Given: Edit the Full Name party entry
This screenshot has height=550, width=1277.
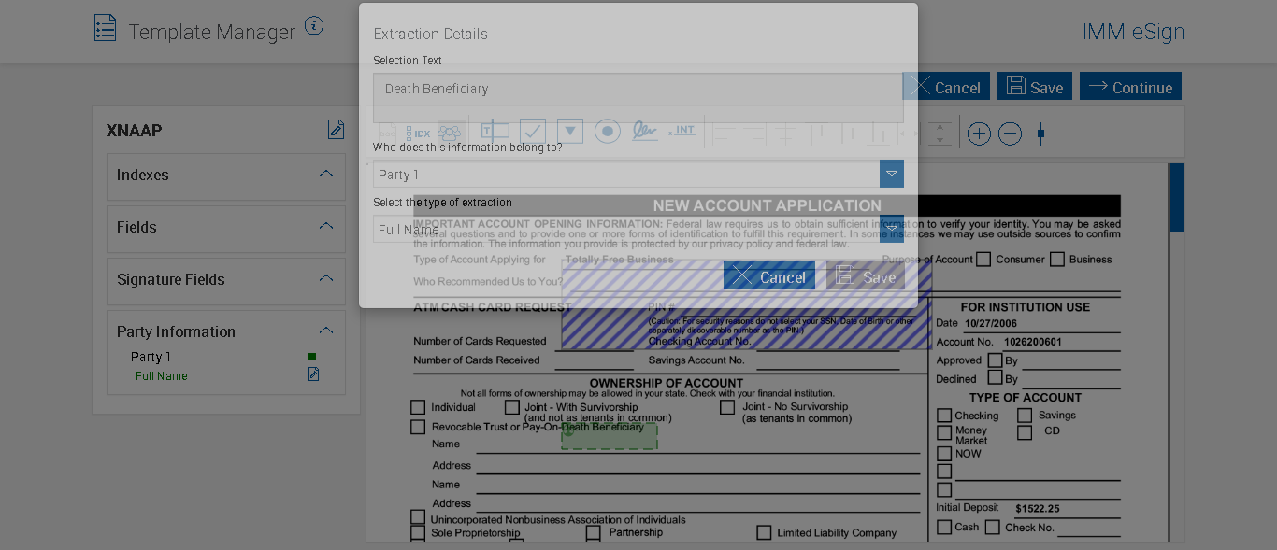Looking at the screenshot, I should tap(314, 374).
